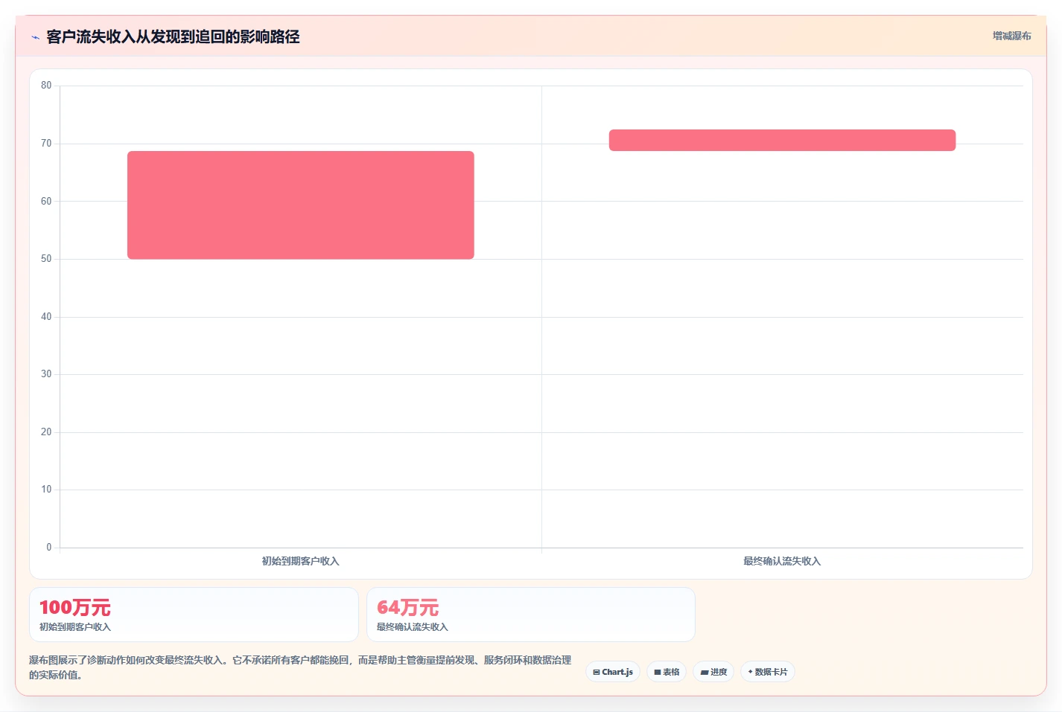Click the 初始到期客户收入 x-axis label

tap(301, 561)
